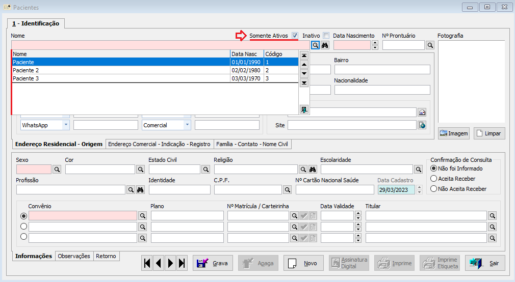Screen dimensions: 515x282
Task: Click Limpar button under Fotografia
Action: pyautogui.click(x=490, y=133)
